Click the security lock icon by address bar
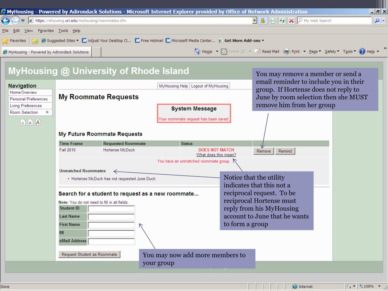This screenshot has height=291, width=388. [x=263, y=20]
